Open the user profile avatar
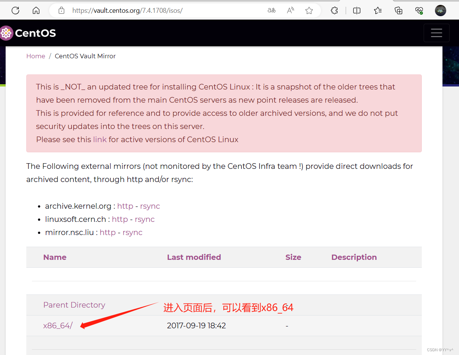 point(441,11)
